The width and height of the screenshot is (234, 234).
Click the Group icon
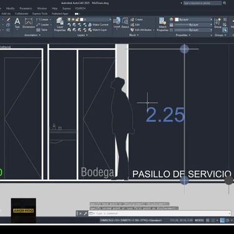(x=218, y=23)
